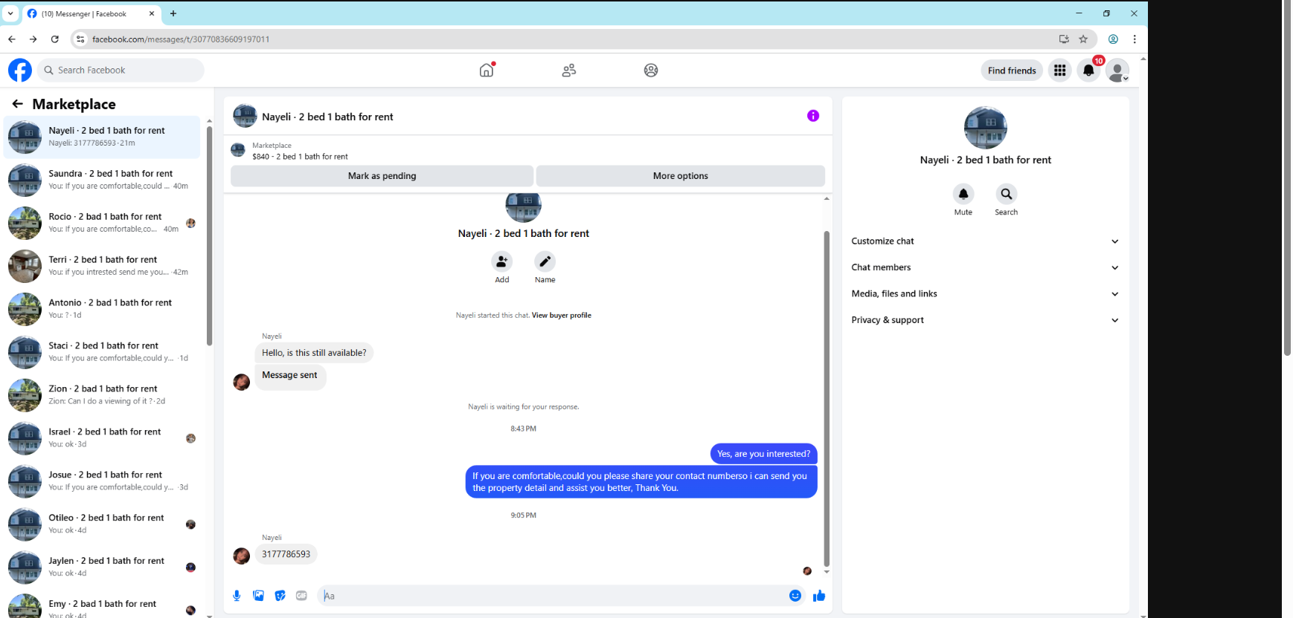Click the Name pencil edit icon
Image resolution: width=1293 pixels, height=618 pixels.
pyautogui.click(x=545, y=261)
